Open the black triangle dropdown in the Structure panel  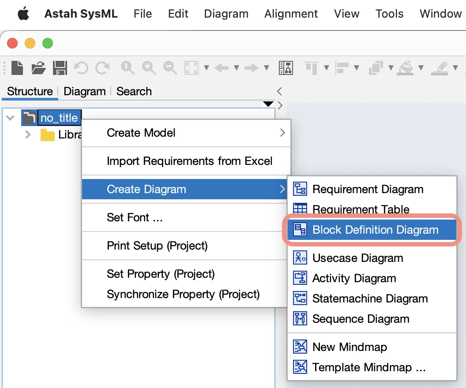click(x=268, y=104)
